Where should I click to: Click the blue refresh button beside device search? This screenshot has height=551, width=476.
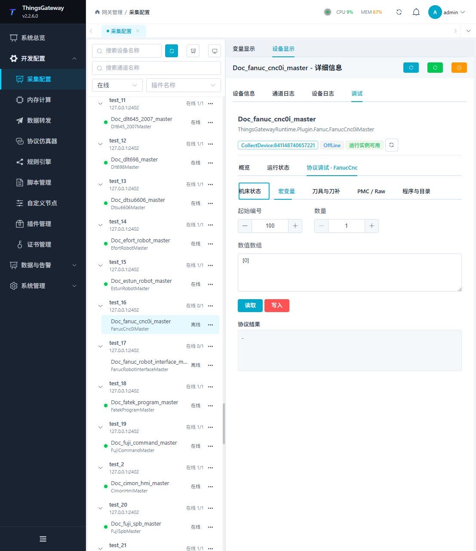click(x=172, y=51)
